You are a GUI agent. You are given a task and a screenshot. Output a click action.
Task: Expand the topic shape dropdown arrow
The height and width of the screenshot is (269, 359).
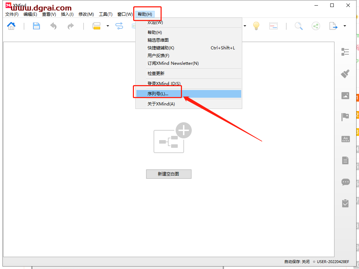[108, 26]
